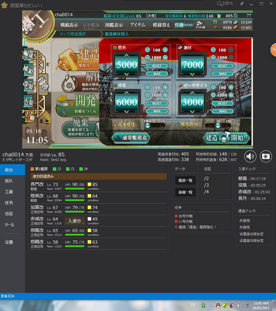Click the fuel 100 plus icon

(x=165, y=50)
